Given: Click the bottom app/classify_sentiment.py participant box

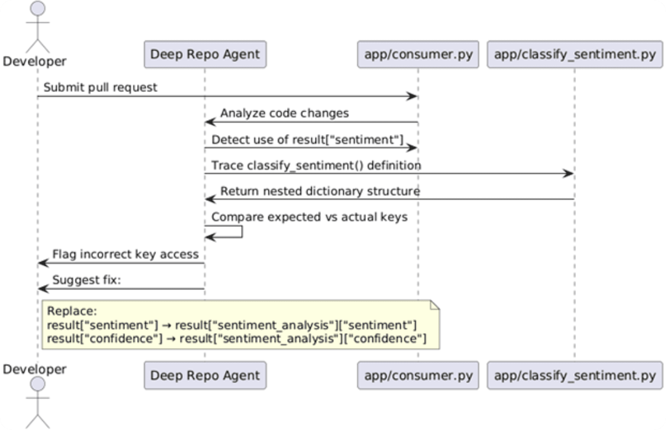Looking at the screenshot, I should (x=575, y=375).
